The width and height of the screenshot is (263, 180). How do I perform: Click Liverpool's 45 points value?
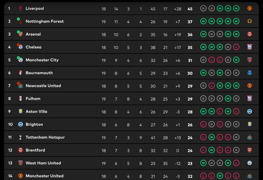190,9
